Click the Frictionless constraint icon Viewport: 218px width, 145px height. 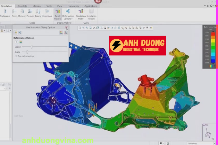point(5,12)
